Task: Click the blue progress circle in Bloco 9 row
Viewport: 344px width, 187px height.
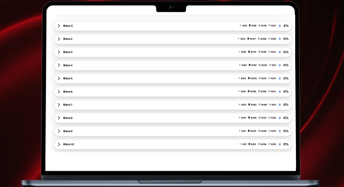Action: point(280,131)
